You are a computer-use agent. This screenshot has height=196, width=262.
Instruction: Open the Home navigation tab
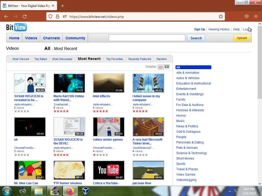point(14,38)
